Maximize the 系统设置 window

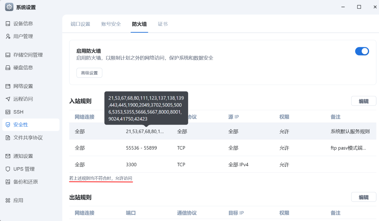pos(359,7)
